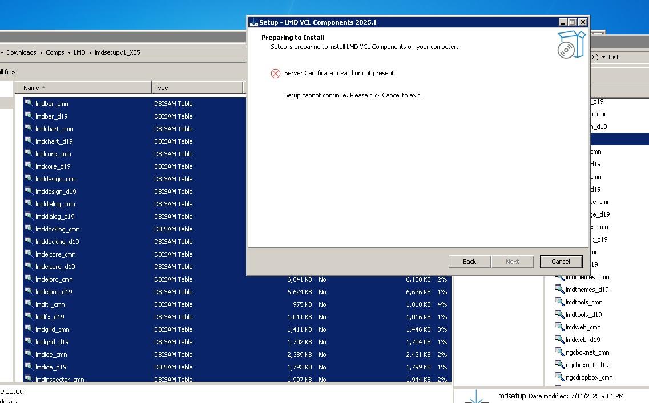
Task: Click the lmdelcore_d19 file icon
Action: pyautogui.click(x=29, y=266)
